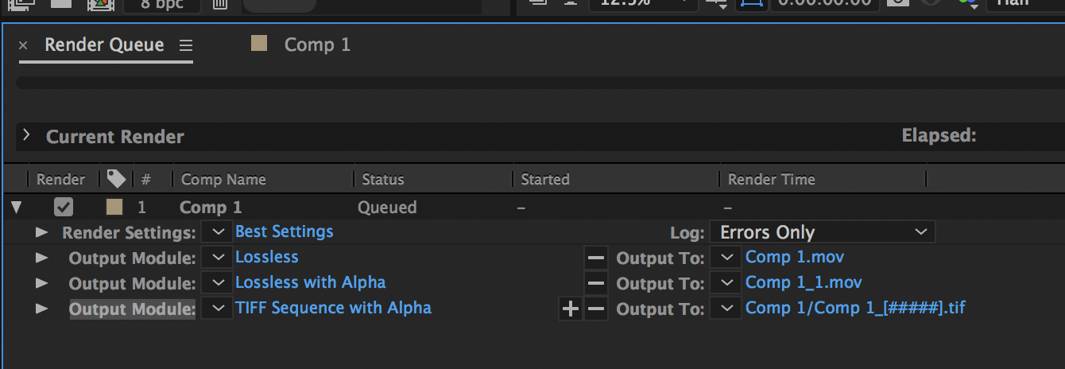Click the Comp 1_1.mov output file name
This screenshot has height=369, width=1065.
tap(804, 283)
